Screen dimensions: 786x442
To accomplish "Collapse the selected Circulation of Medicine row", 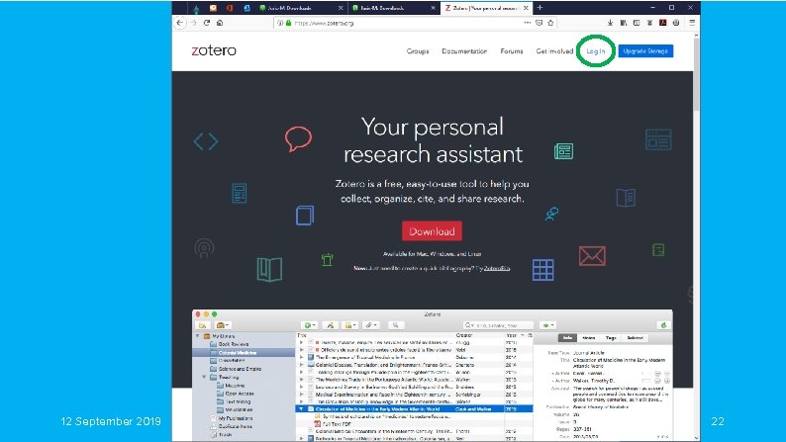I will click(x=301, y=409).
